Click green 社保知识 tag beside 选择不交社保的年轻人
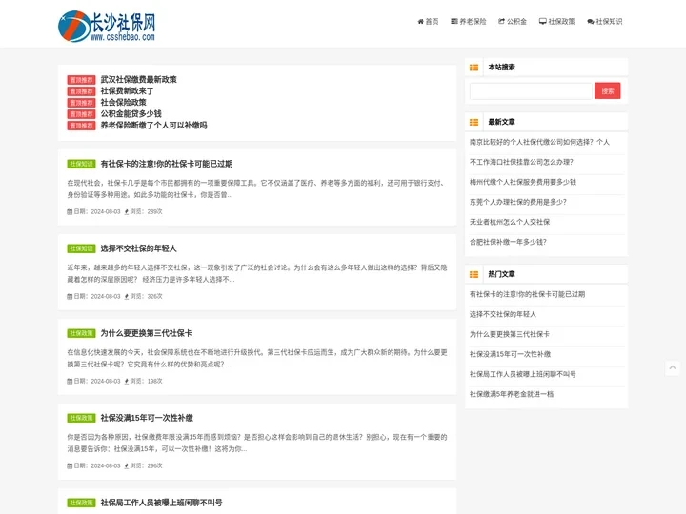The height and width of the screenshot is (514, 686). (81, 248)
